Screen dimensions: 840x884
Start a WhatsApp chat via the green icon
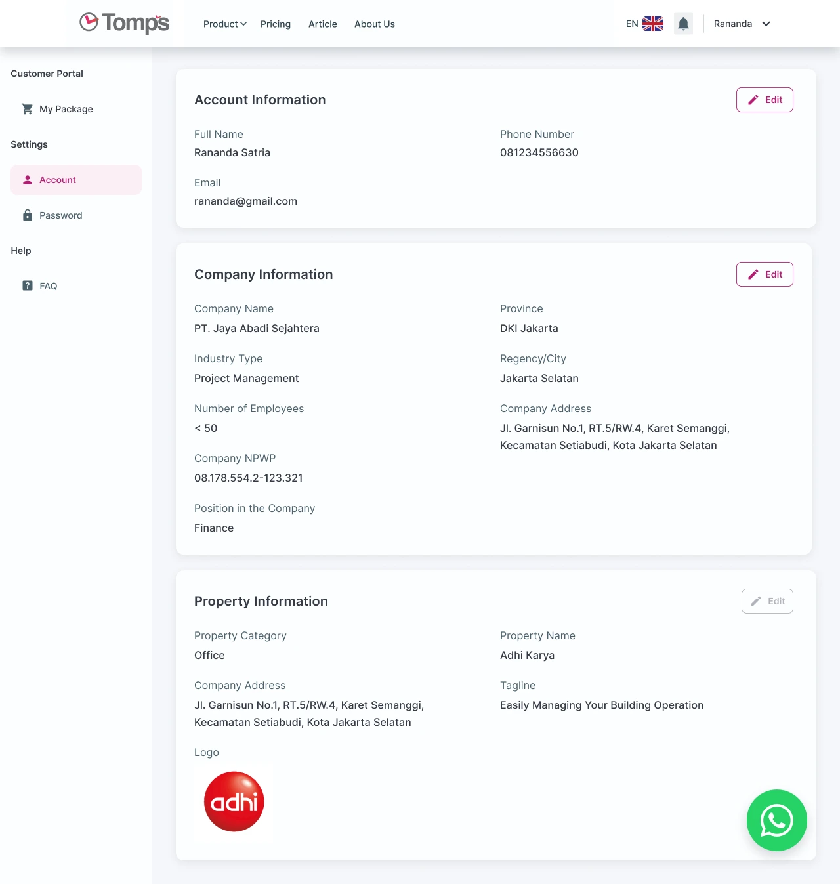tap(776, 820)
